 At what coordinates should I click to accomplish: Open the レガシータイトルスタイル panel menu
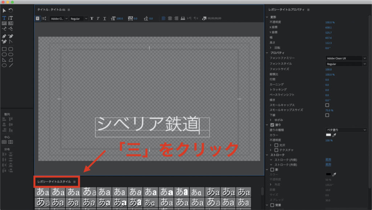(74, 182)
